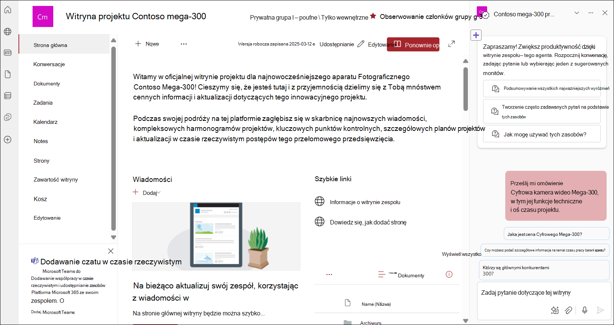Viewport: 614px width, 325px height.
Task: Open the globe My sites icon
Action: (8, 31)
